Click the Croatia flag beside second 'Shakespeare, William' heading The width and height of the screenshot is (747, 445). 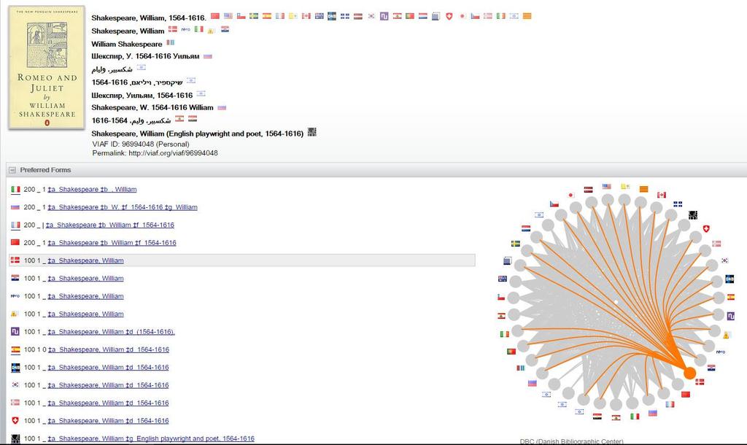point(225,29)
